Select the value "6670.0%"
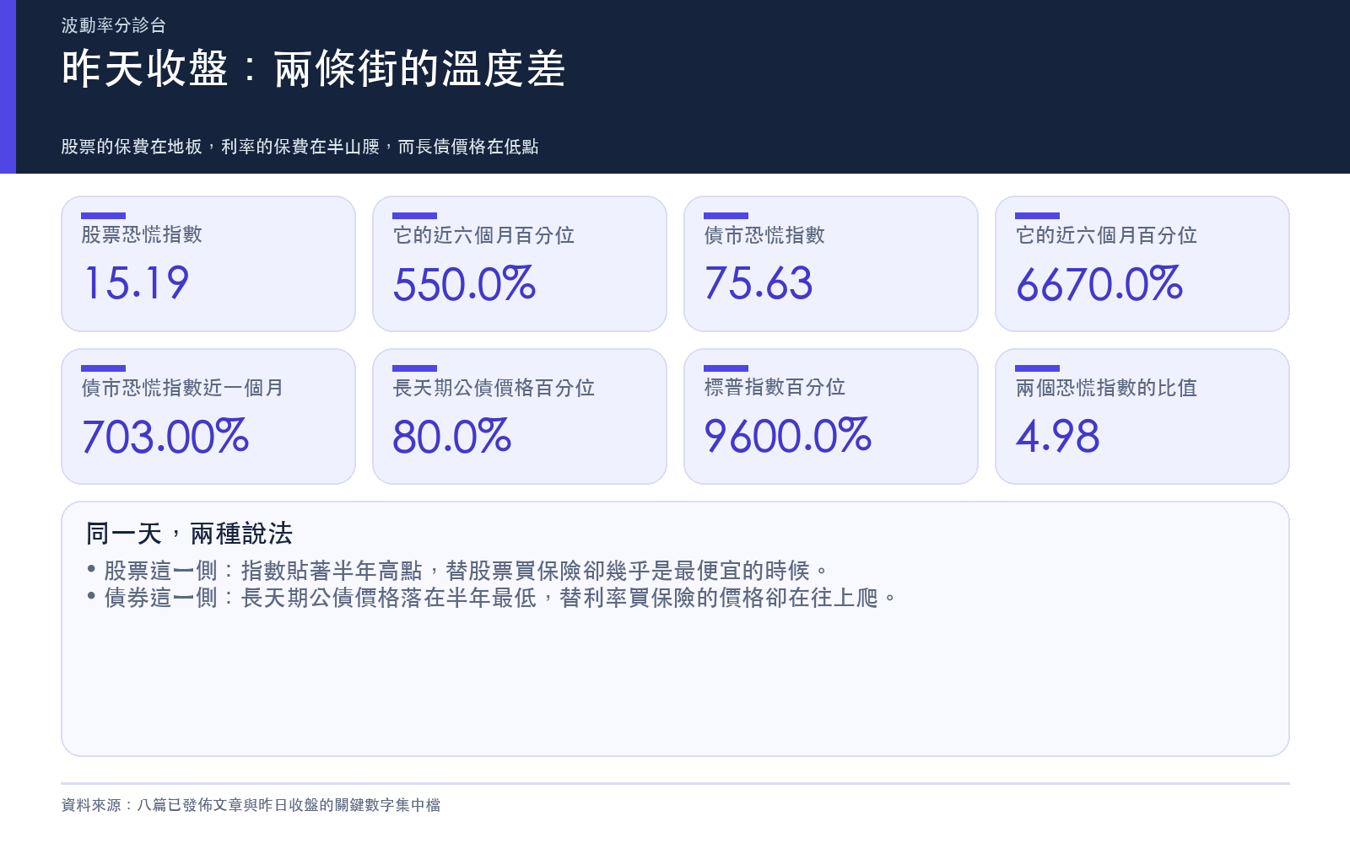 [x=1099, y=284]
